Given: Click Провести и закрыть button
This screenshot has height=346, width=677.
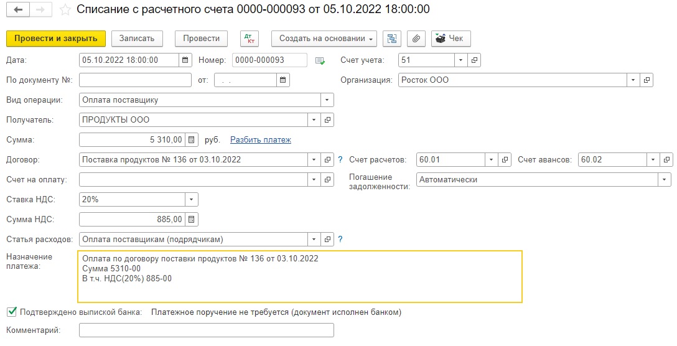Looking at the screenshot, I should coord(56,39).
